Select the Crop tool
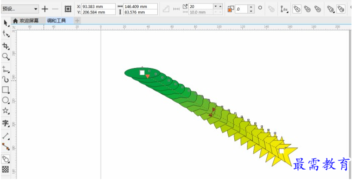The height and width of the screenshot is (180, 354). coord(6,46)
